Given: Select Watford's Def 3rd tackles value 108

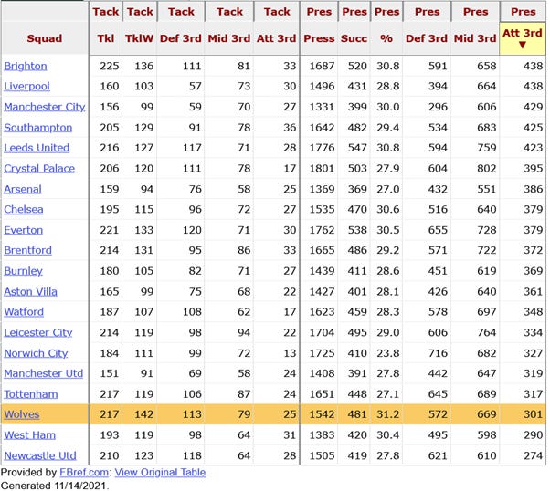Looking at the screenshot, I should pos(192,312).
